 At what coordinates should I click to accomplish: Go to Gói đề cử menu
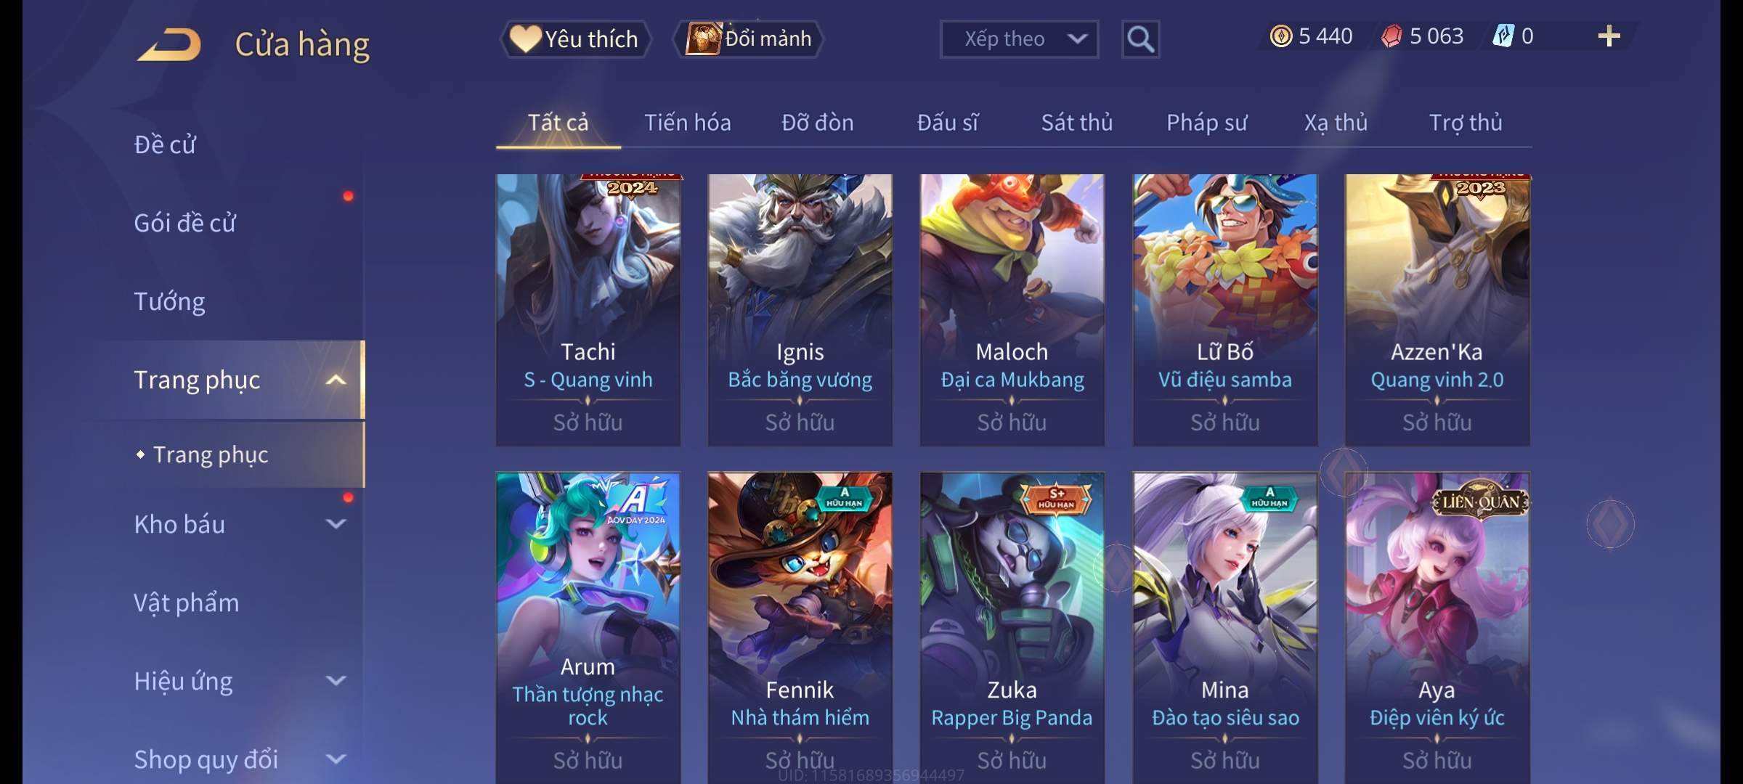click(185, 223)
